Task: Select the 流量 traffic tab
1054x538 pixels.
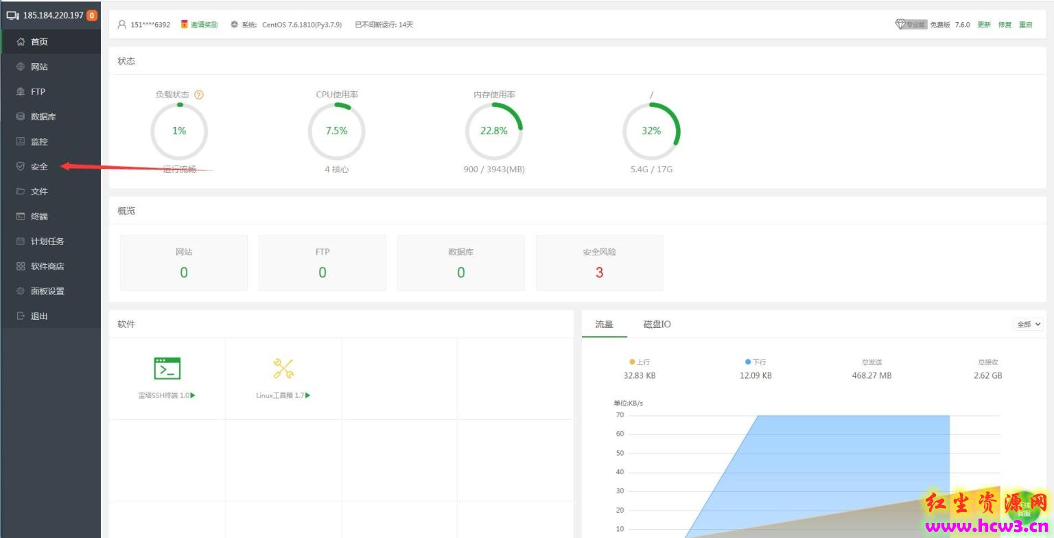Action: point(604,325)
